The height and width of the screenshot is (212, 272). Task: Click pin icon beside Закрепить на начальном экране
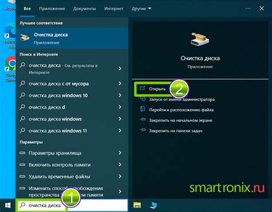point(143,120)
